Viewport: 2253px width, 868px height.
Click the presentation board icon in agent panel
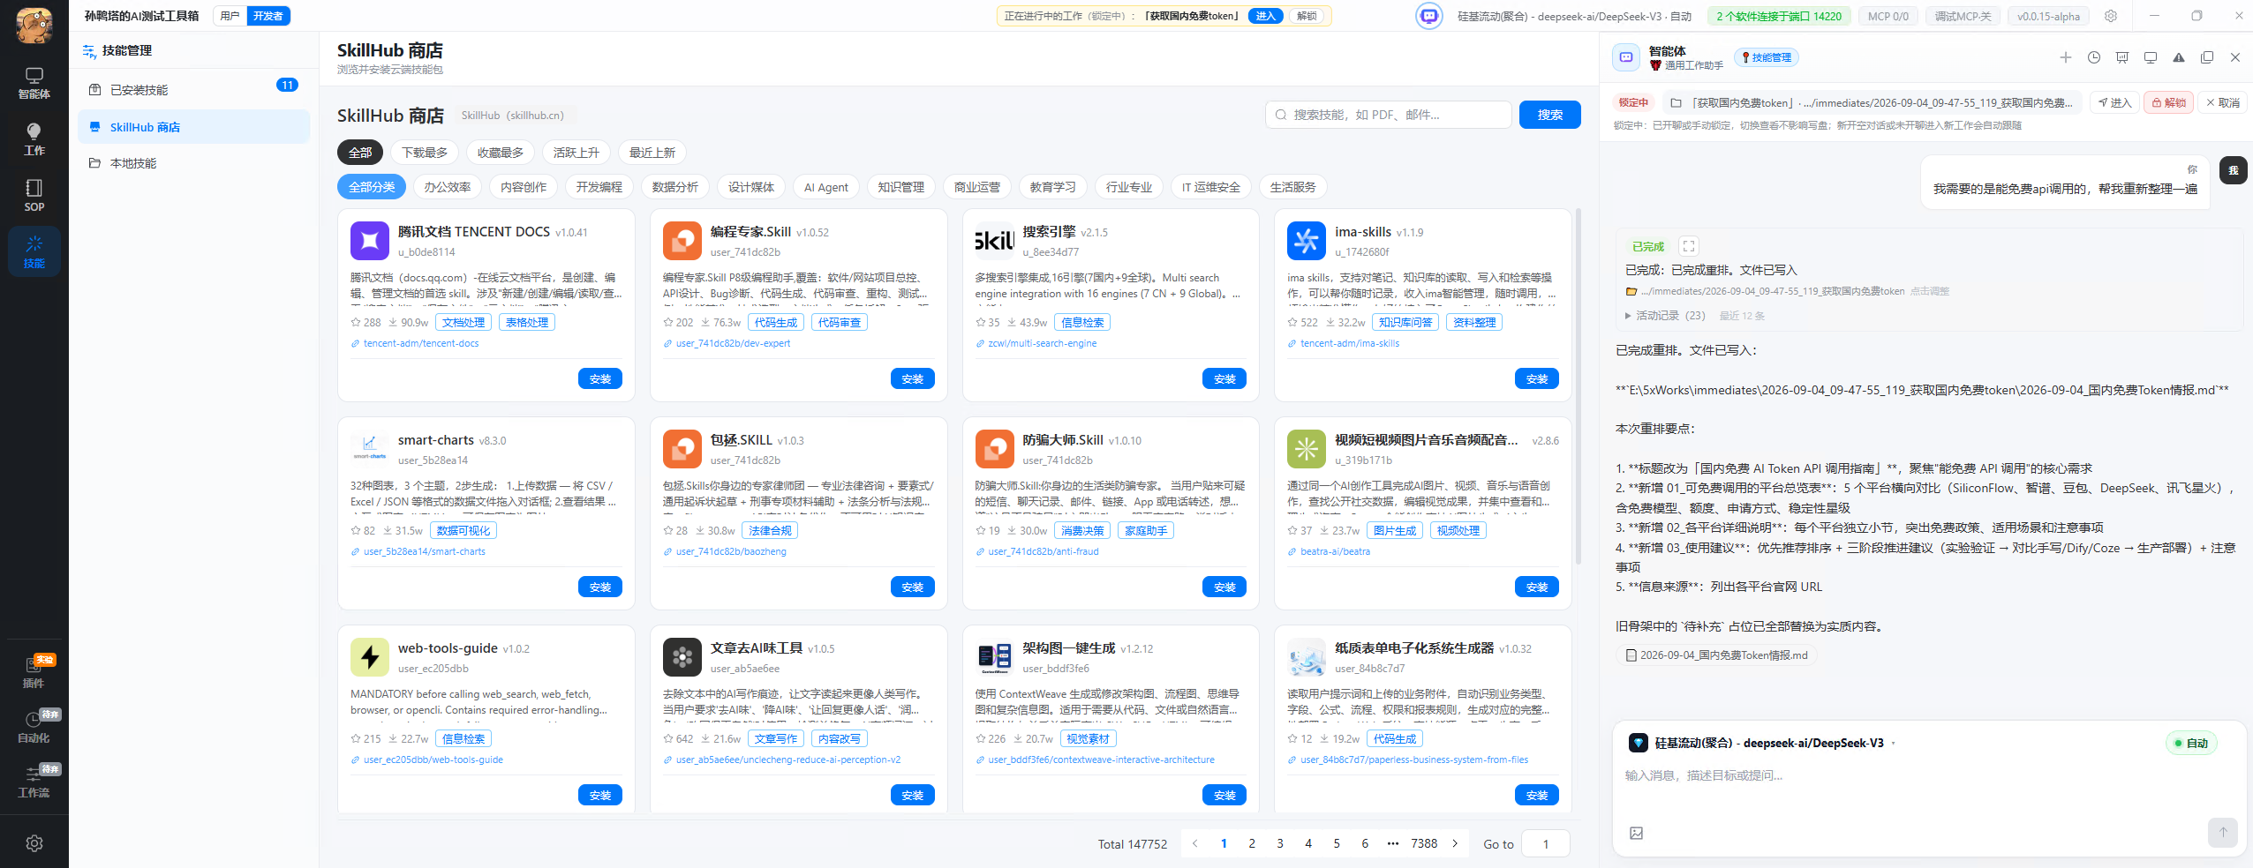pos(2122,57)
